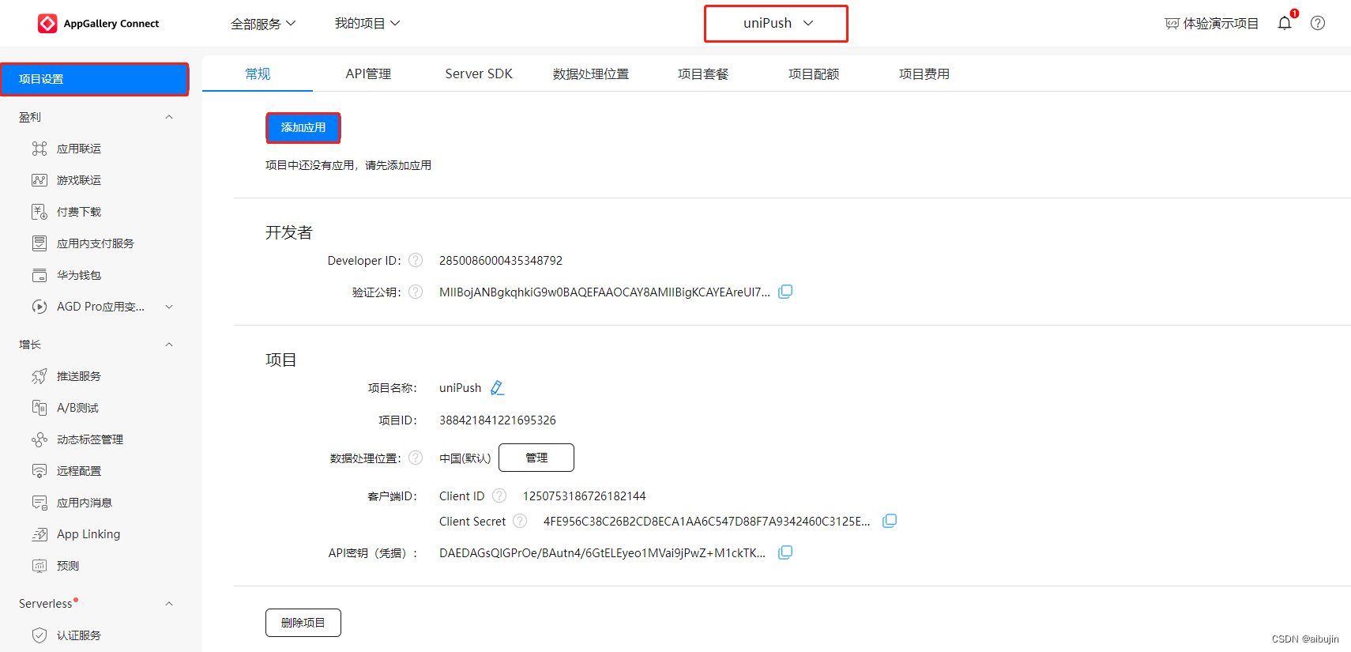
Task: Edit the project name uniPush pencil icon
Action: tap(497, 388)
